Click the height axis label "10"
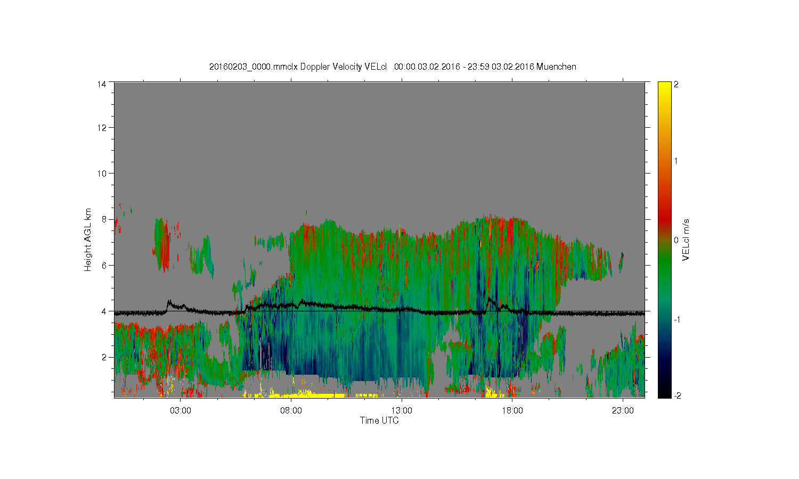The width and height of the screenshot is (799, 479). click(x=102, y=174)
